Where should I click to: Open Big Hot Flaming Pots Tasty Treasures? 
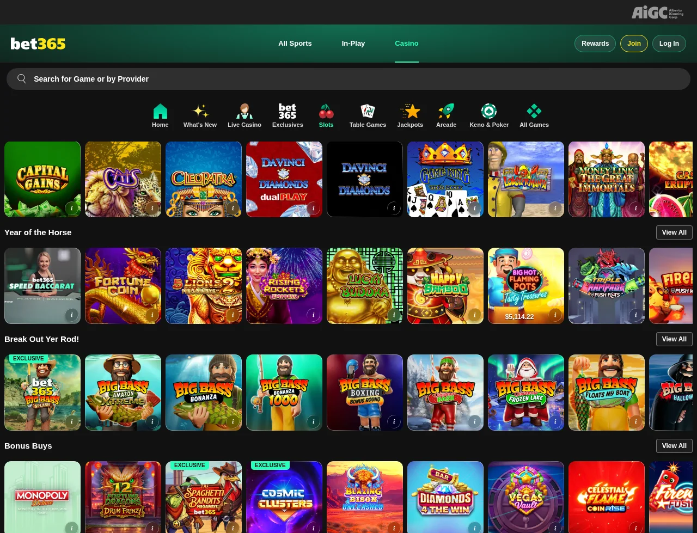click(x=526, y=286)
